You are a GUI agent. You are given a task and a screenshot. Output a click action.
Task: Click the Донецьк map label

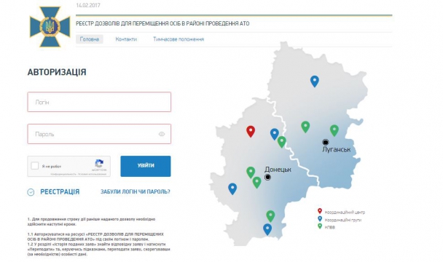[x=278, y=170]
